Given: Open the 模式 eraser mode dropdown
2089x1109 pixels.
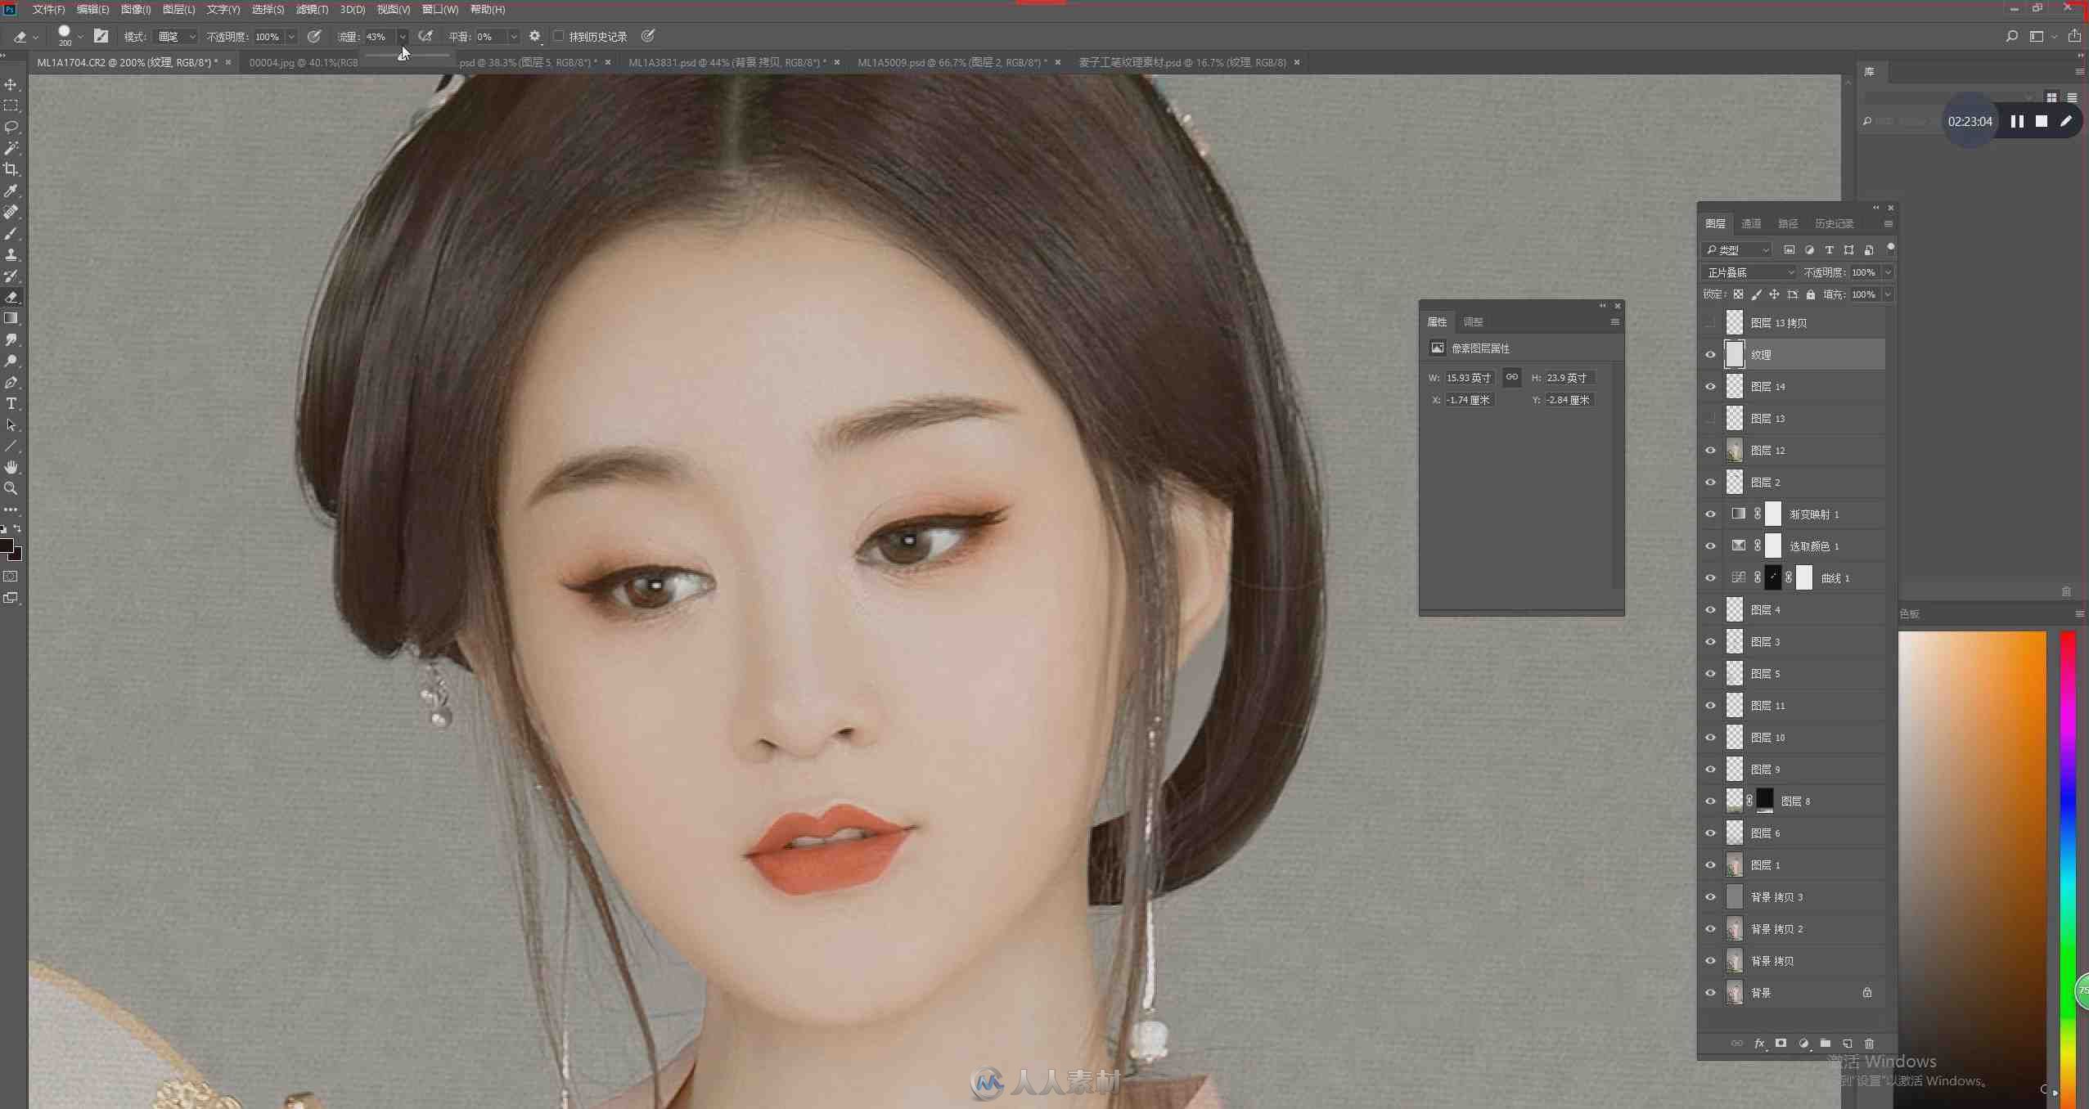Looking at the screenshot, I should 176,36.
